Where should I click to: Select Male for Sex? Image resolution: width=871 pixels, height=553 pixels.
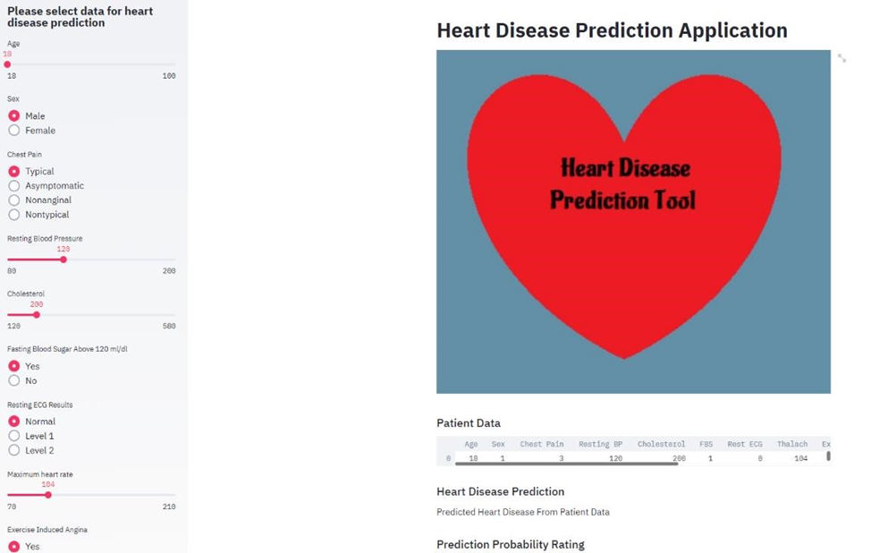point(14,115)
